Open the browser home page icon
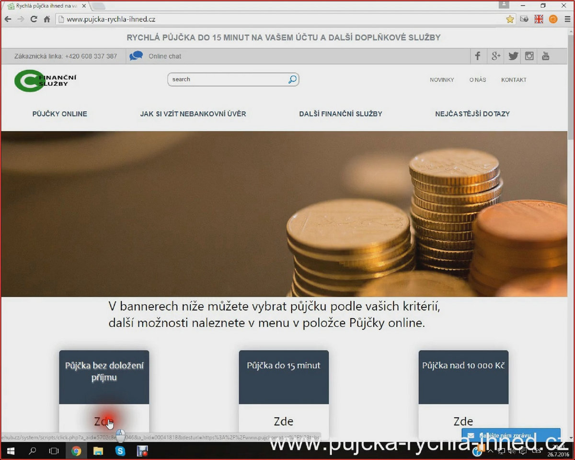Image resolution: width=575 pixels, height=460 pixels. (x=47, y=19)
